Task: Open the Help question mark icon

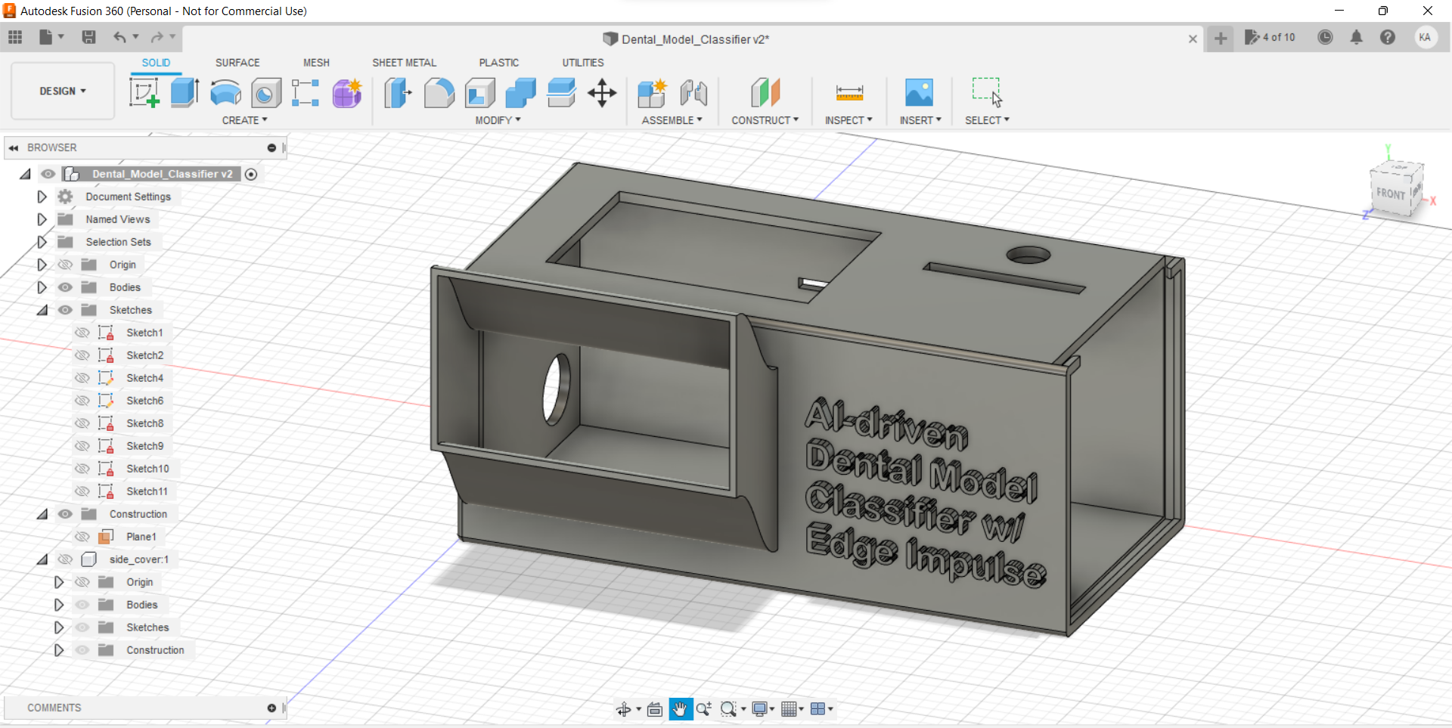Action: (1388, 37)
